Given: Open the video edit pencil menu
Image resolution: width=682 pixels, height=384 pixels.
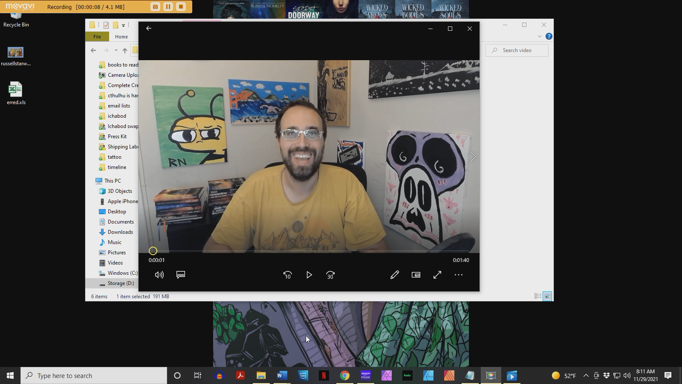Looking at the screenshot, I should click(x=395, y=275).
